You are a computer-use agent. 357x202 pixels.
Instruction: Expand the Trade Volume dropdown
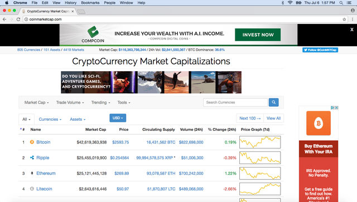(70, 102)
